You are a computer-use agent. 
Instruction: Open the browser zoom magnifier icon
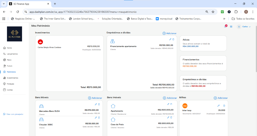tap(207, 12)
